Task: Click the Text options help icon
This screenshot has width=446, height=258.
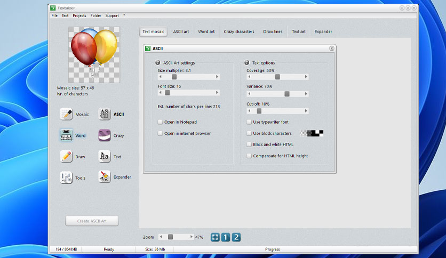Action: pos(246,62)
